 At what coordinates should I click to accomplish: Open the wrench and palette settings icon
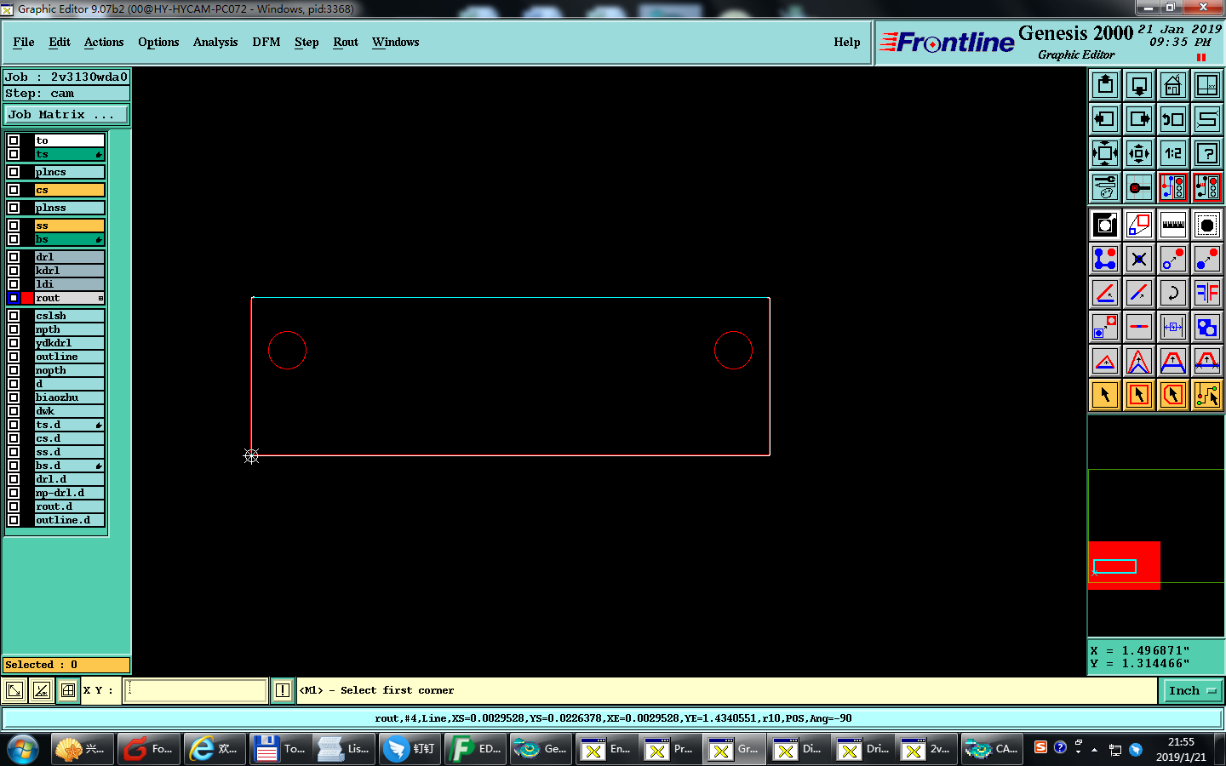point(1105,187)
